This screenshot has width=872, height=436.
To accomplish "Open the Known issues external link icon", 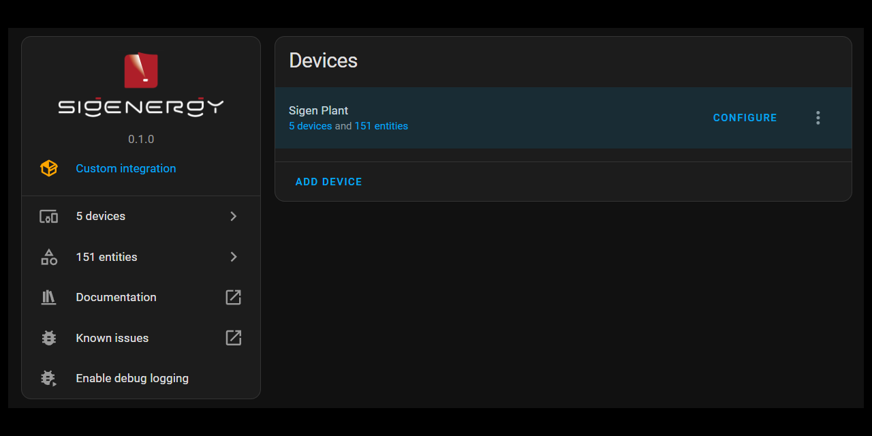I will (234, 338).
